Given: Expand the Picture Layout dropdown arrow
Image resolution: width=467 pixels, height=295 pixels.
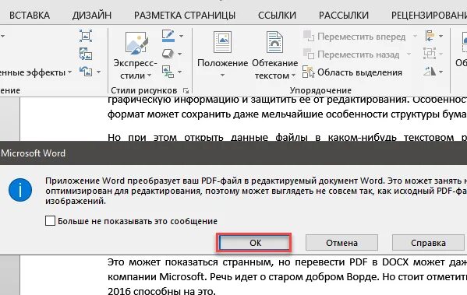Looking at the screenshot, I should [180, 72].
